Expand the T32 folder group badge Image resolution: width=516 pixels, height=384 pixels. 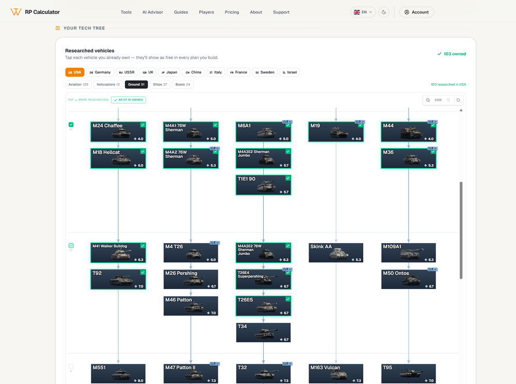tap(287, 363)
